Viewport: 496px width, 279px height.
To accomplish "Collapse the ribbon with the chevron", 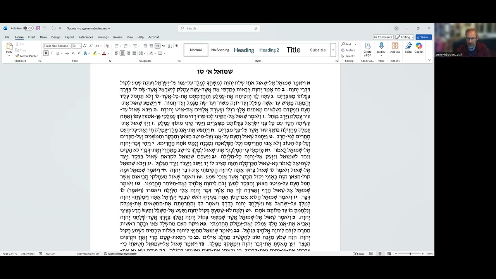I will [x=429, y=60].
